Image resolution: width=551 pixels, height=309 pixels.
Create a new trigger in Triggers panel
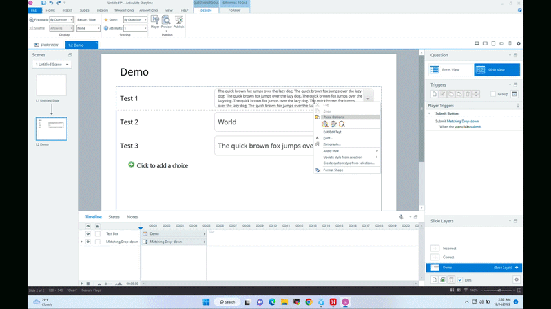click(x=434, y=93)
